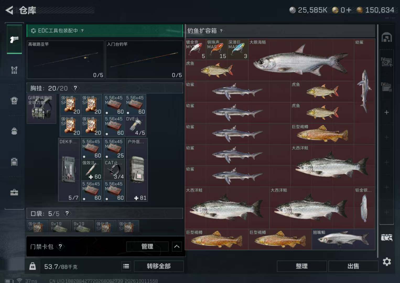Select the 翘嘴鲌 fish
Viewport: 400px width, 283px height.
343,239
